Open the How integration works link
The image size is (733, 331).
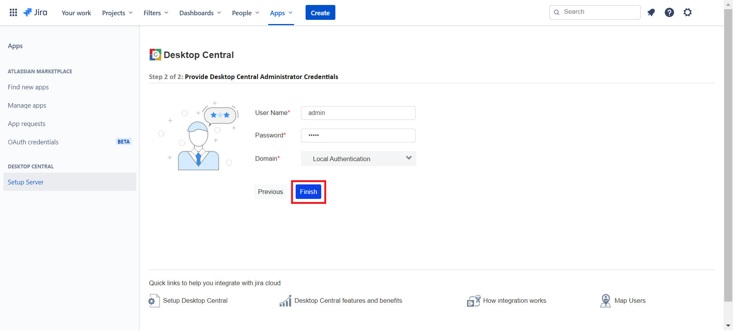tap(515, 301)
